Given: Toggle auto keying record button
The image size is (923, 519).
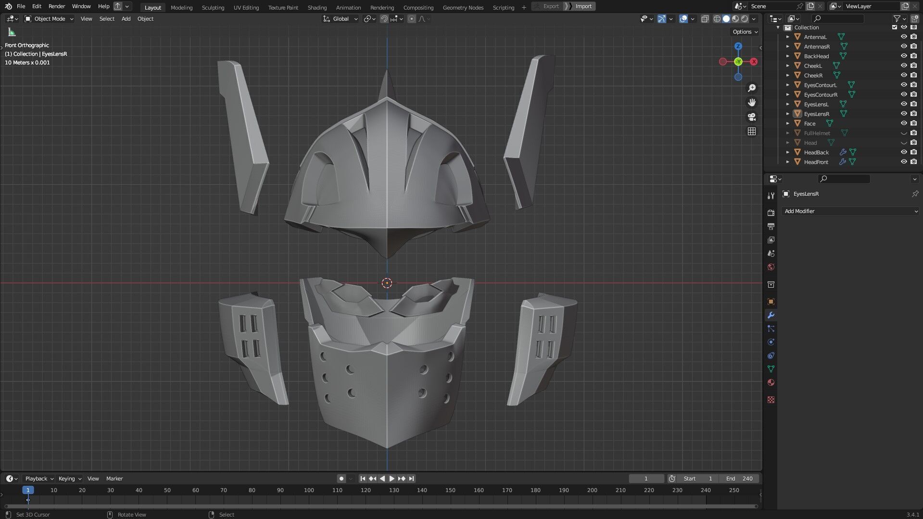Looking at the screenshot, I should (x=341, y=479).
